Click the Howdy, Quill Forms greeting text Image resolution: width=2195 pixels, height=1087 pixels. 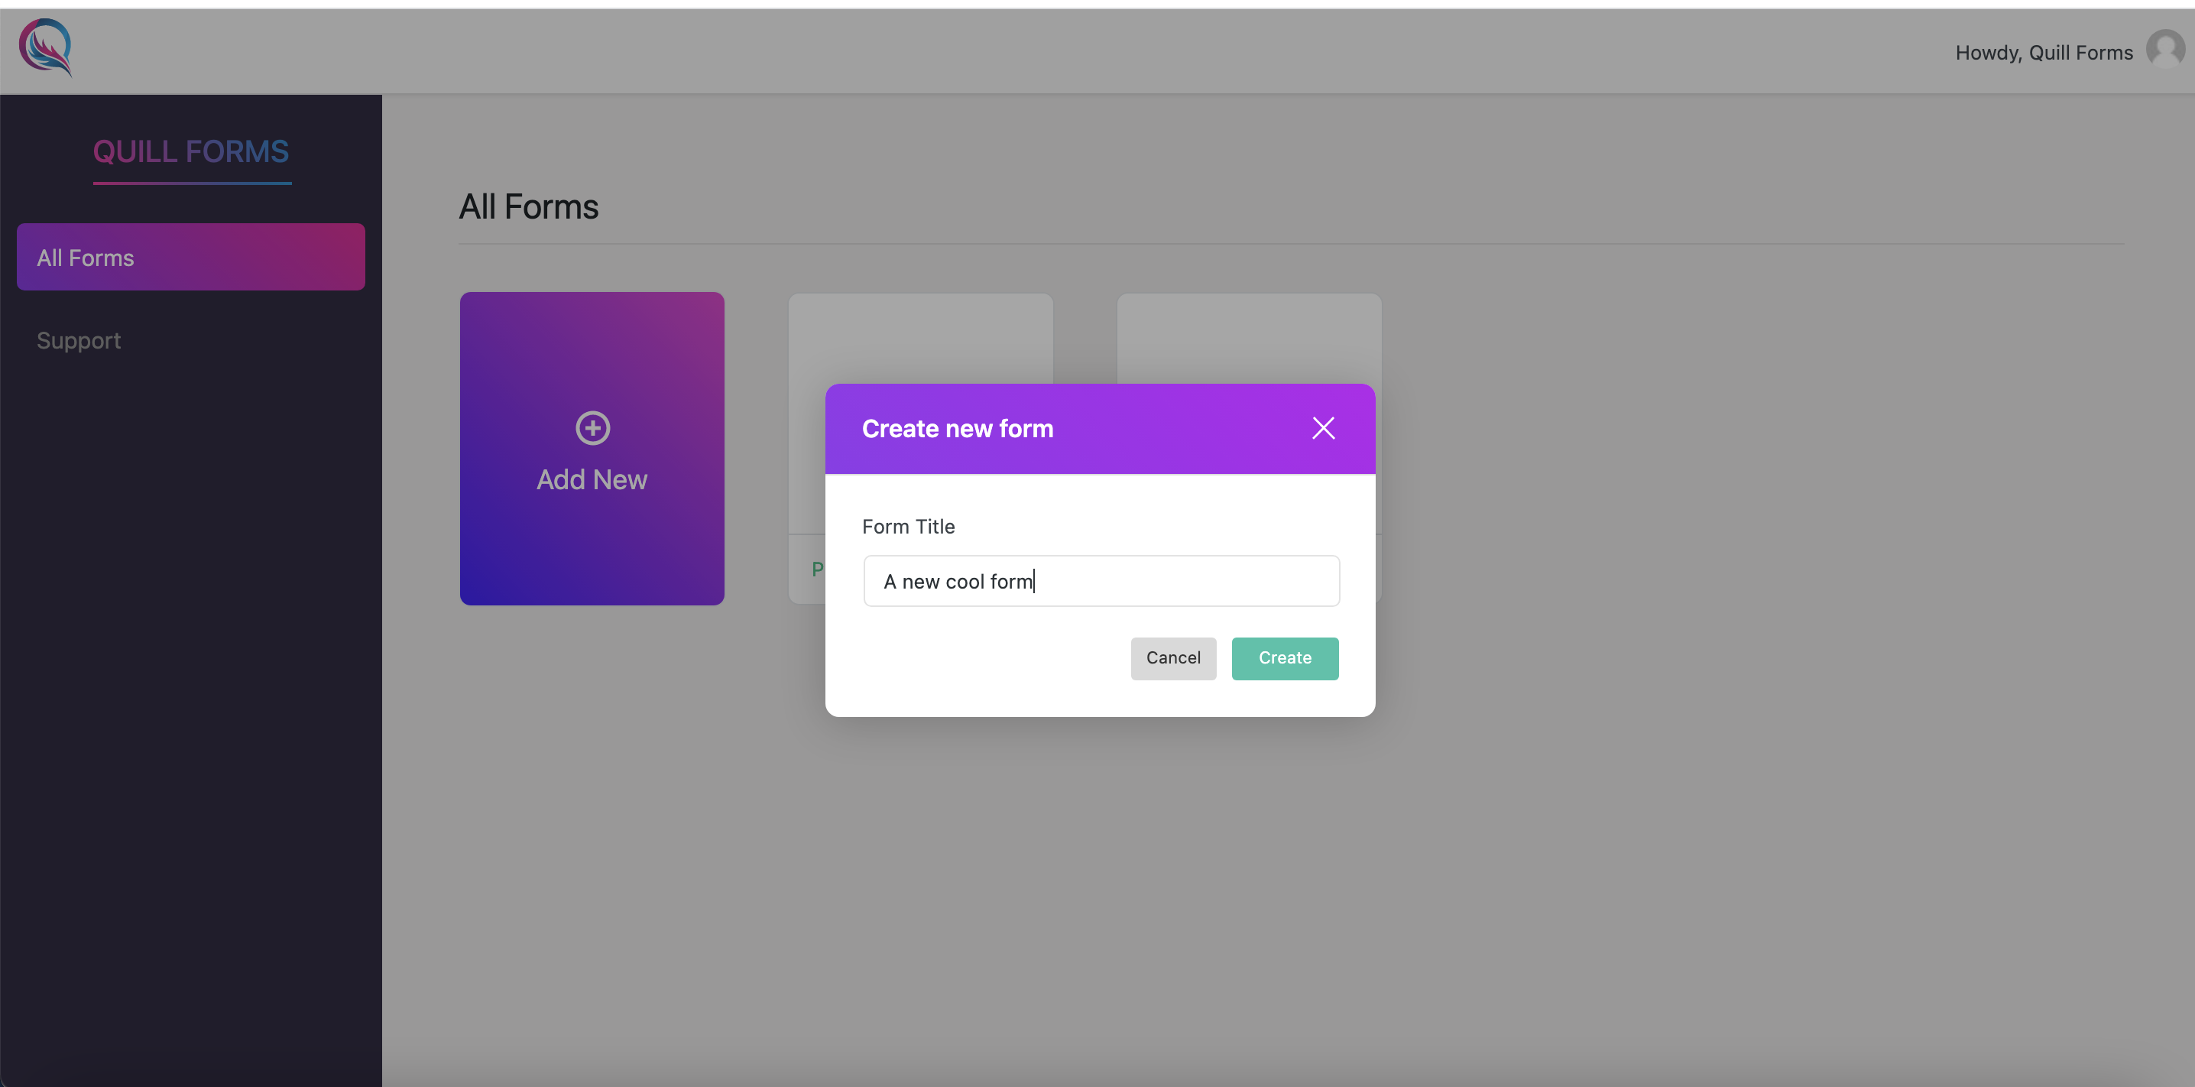[x=2044, y=53]
